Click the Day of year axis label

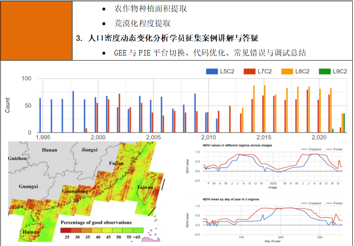[273, 241]
